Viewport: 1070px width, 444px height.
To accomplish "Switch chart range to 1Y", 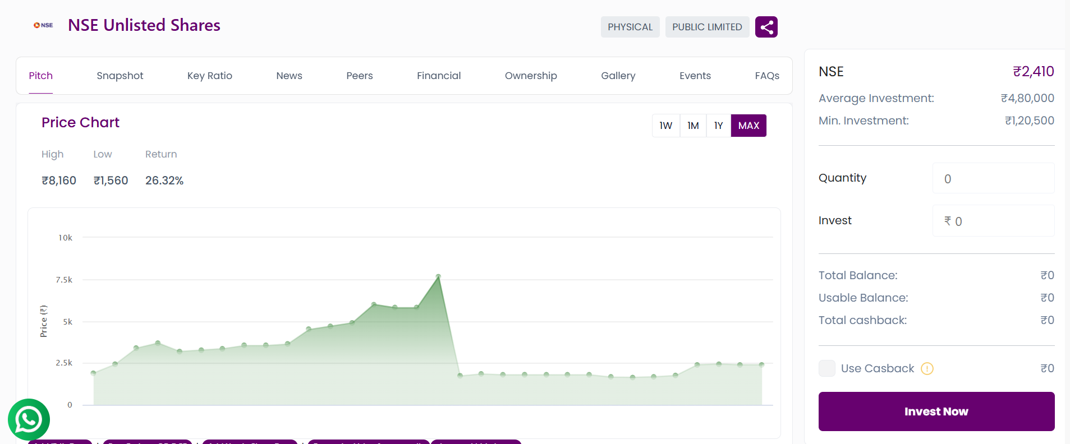I will pos(718,126).
